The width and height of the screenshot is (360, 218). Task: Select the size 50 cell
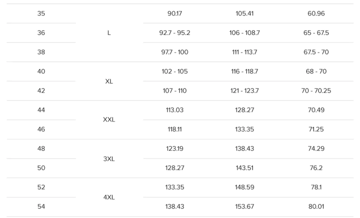point(41,168)
